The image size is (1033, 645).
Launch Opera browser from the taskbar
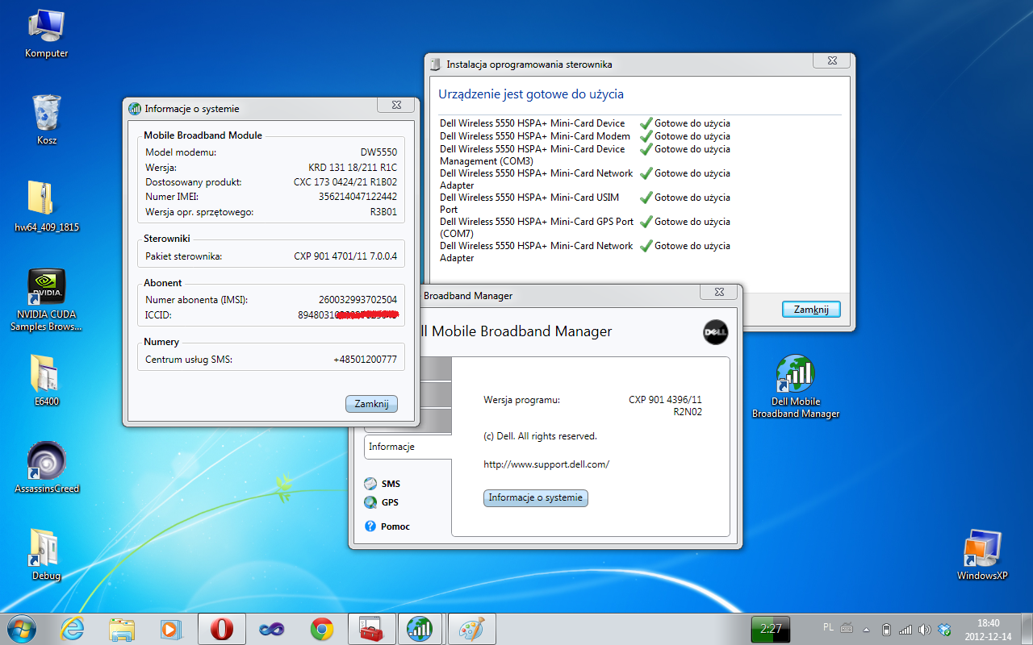point(222,629)
